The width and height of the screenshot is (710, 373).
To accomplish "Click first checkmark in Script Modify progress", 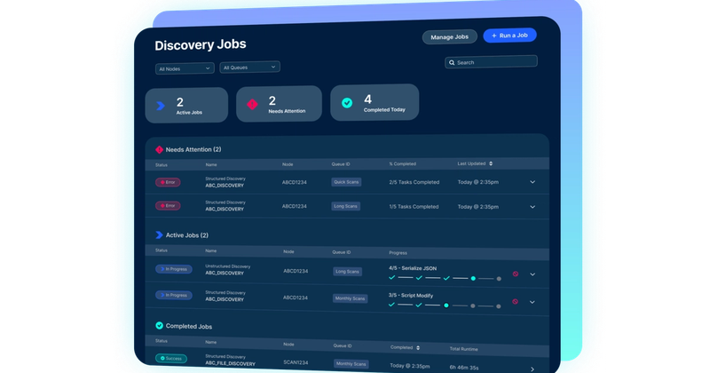I will 391,305.
